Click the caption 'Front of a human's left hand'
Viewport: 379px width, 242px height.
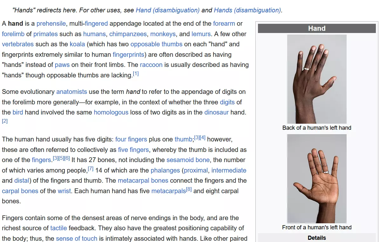(x=317, y=227)
